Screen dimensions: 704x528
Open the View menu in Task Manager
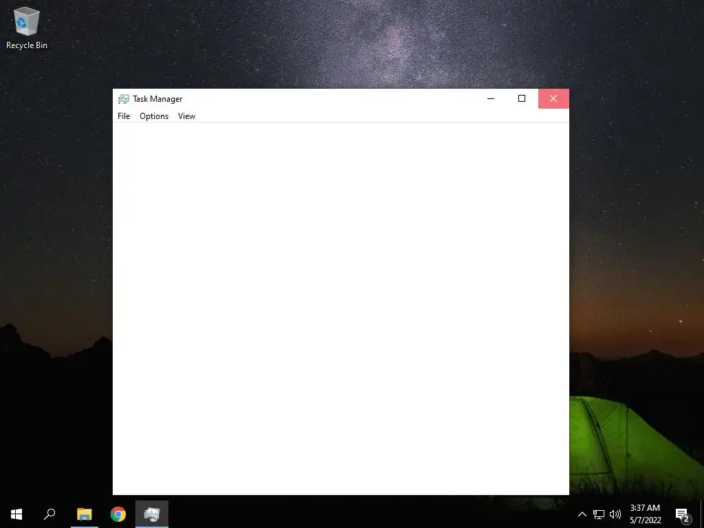click(x=186, y=115)
